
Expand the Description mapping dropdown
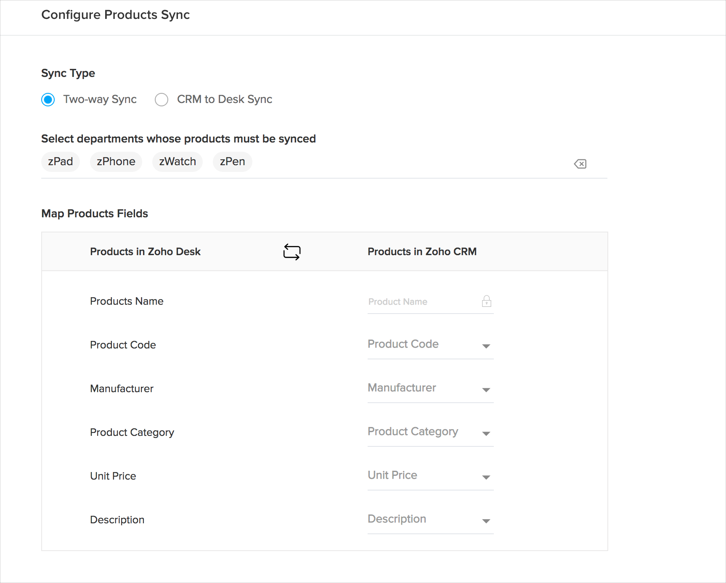click(430, 520)
